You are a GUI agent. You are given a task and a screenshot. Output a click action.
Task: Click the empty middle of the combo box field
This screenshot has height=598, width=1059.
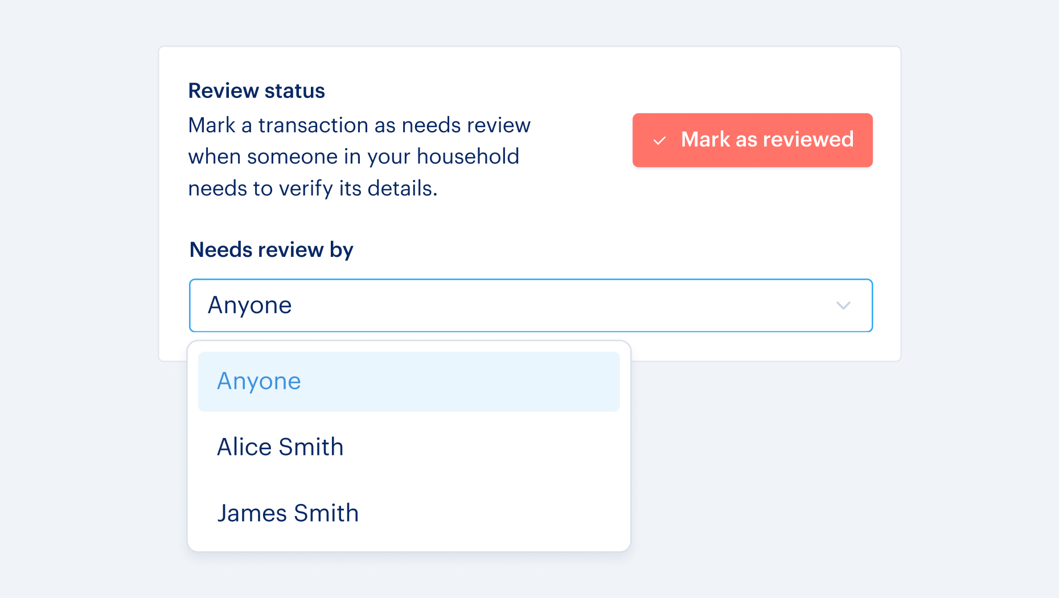(558, 305)
